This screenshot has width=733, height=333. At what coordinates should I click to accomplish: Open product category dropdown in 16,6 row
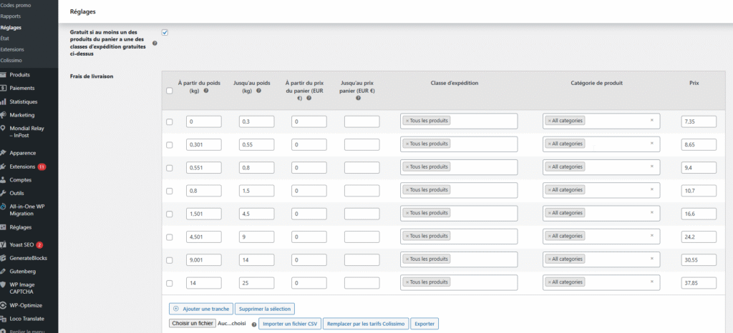(x=601, y=213)
